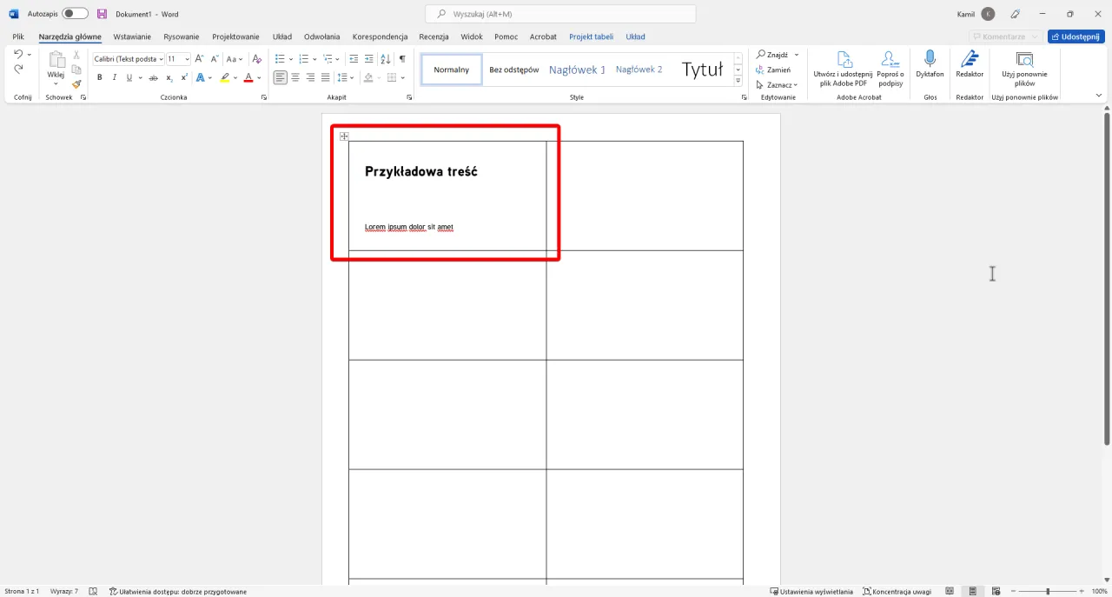Apply the Nagłówek 1 style
The width and height of the screenshot is (1112, 597).
tap(577, 70)
